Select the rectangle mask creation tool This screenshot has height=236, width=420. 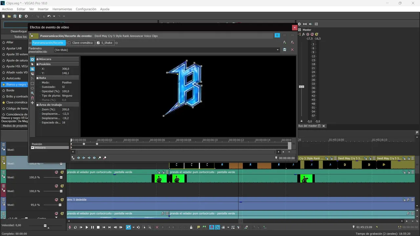(32, 84)
